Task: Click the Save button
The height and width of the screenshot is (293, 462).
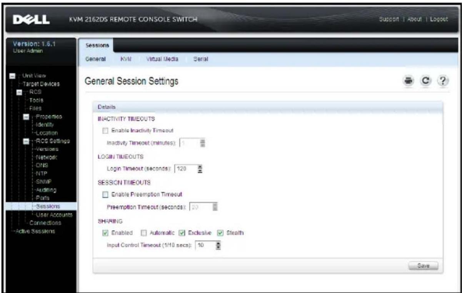Action: (x=423, y=265)
